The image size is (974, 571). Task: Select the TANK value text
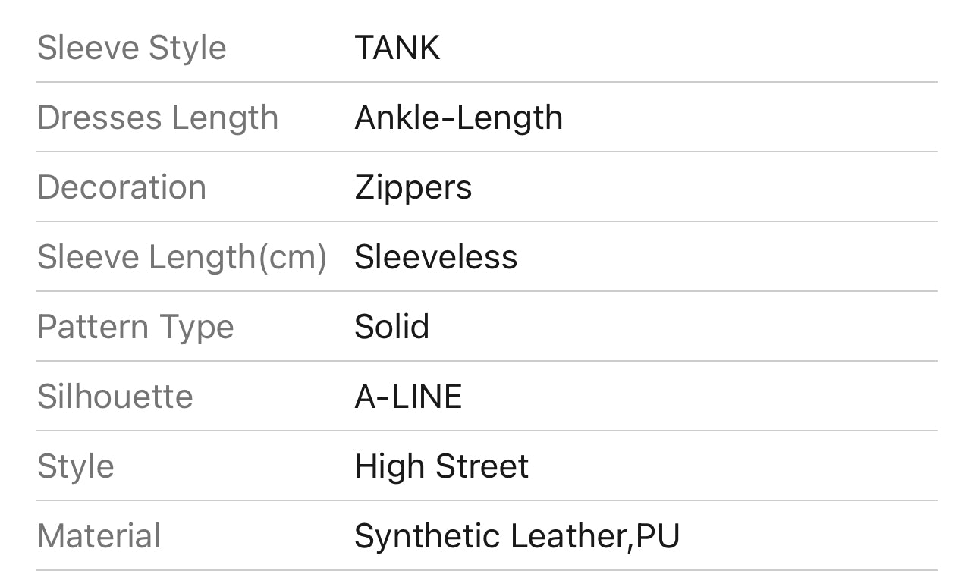(x=397, y=48)
